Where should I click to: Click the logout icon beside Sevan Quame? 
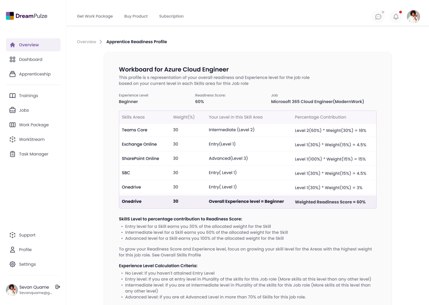click(x=58, y=287)
